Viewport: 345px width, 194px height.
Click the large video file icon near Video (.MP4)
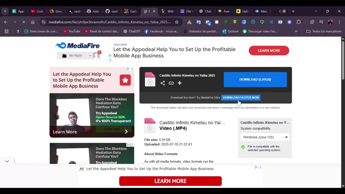pyautogui.click(x=150, y=125)
